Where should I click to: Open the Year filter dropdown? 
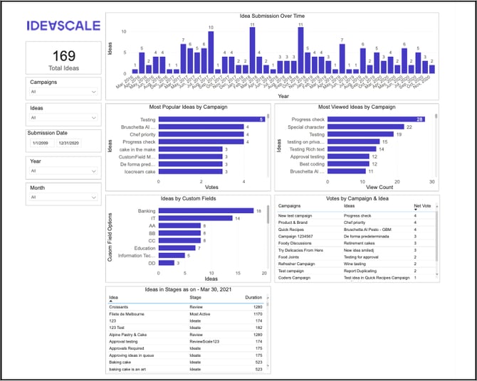point(64,171)
